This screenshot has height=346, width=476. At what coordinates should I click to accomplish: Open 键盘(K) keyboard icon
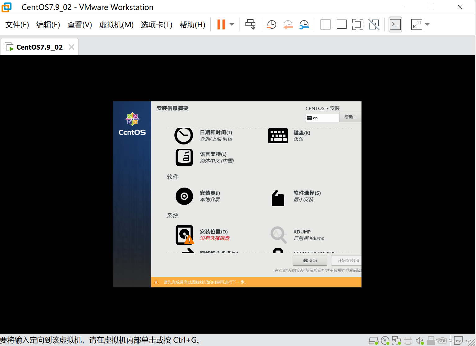[x=278, y=136]
